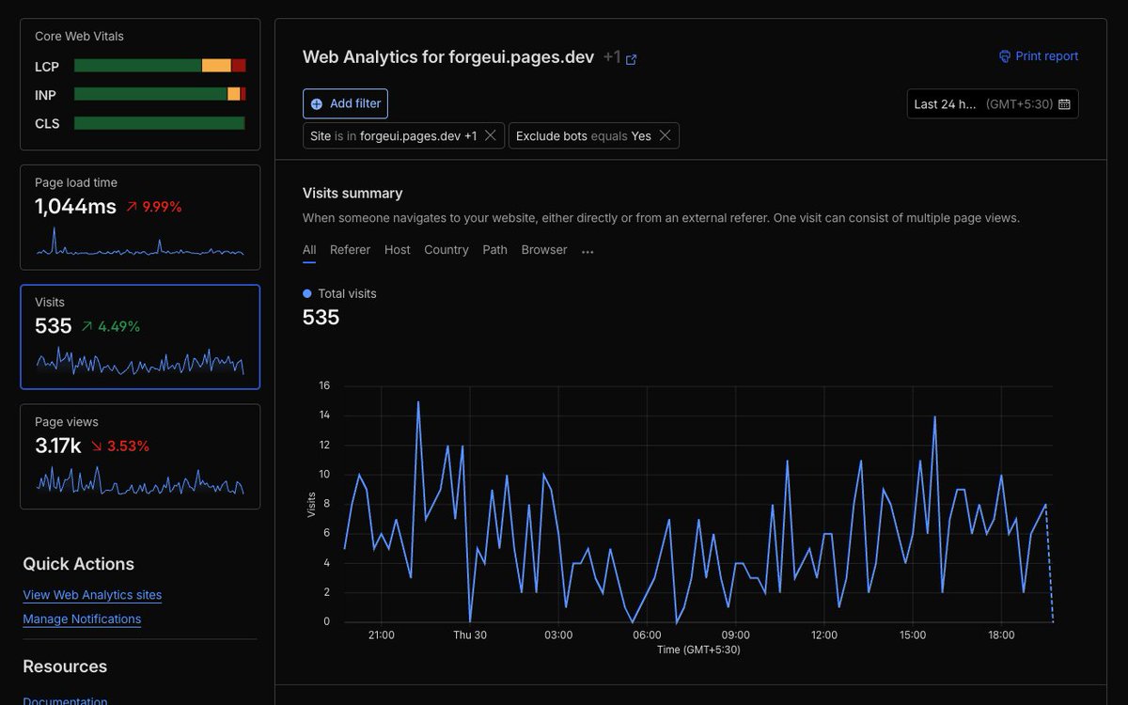The height and width of the screenshot is (705, 1128).
Task: Remove the Exclude bots equals Yes filter
Action: 665,135
